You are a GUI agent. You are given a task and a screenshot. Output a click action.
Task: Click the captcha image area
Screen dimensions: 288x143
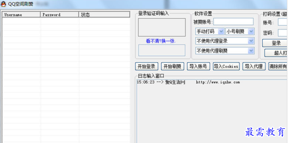[x=162, y=27]
